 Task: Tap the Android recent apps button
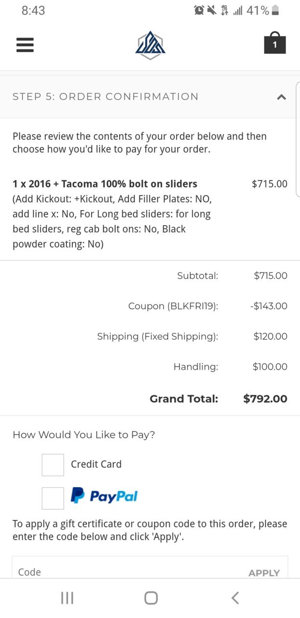click(x=67, y=598)
